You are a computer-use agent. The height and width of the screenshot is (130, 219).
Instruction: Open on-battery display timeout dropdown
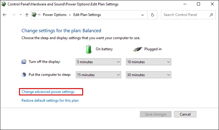click(98, 62)
